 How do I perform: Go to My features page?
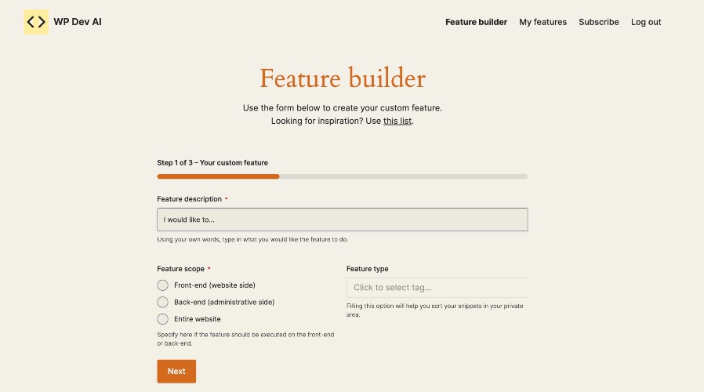(543, 22)
